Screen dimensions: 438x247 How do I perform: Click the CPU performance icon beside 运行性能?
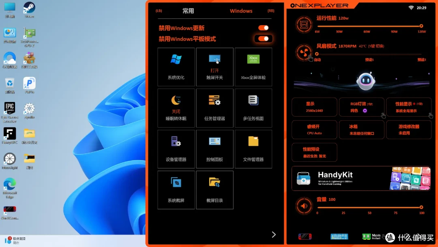click(304, 25)
